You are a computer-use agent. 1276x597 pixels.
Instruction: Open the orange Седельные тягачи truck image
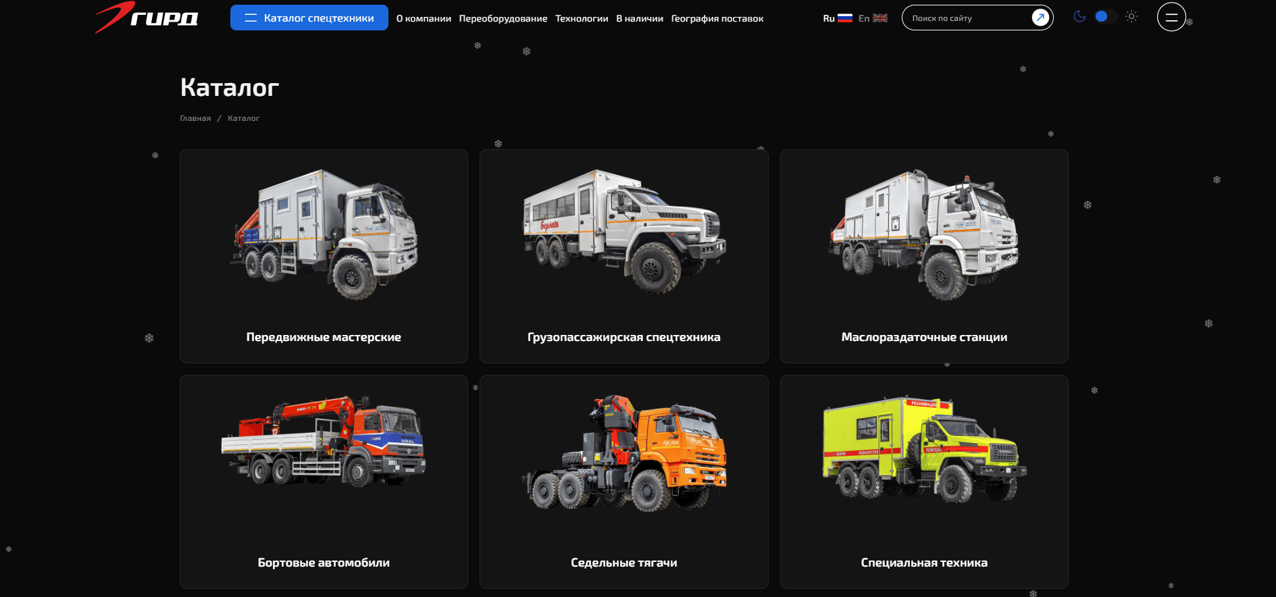point(623,453)
